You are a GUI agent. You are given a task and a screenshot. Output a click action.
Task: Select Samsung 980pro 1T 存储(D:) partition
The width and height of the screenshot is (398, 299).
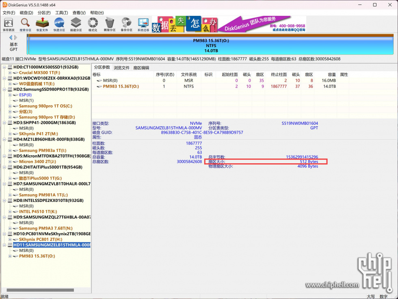point(47,117)
